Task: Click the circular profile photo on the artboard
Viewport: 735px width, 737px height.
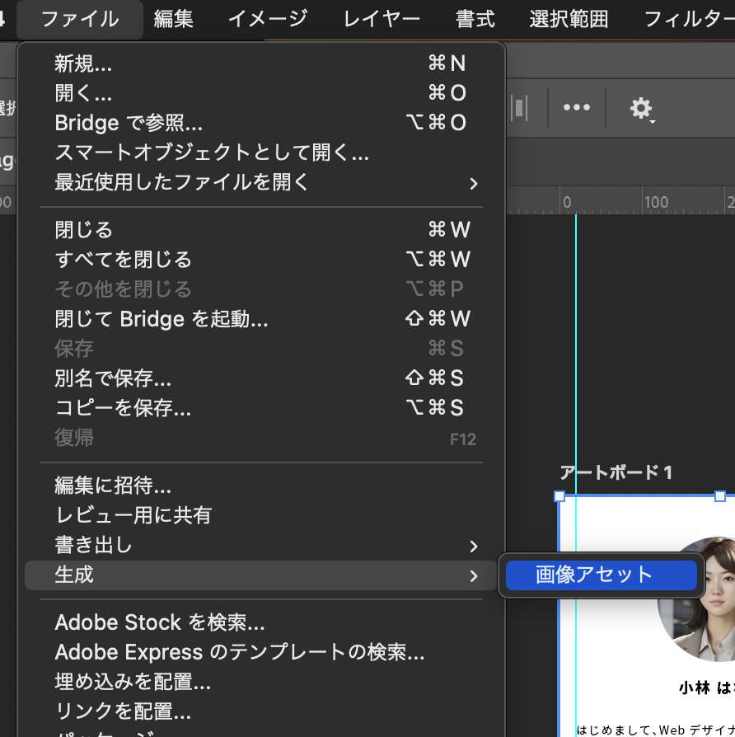Action: tap(700, 598)
